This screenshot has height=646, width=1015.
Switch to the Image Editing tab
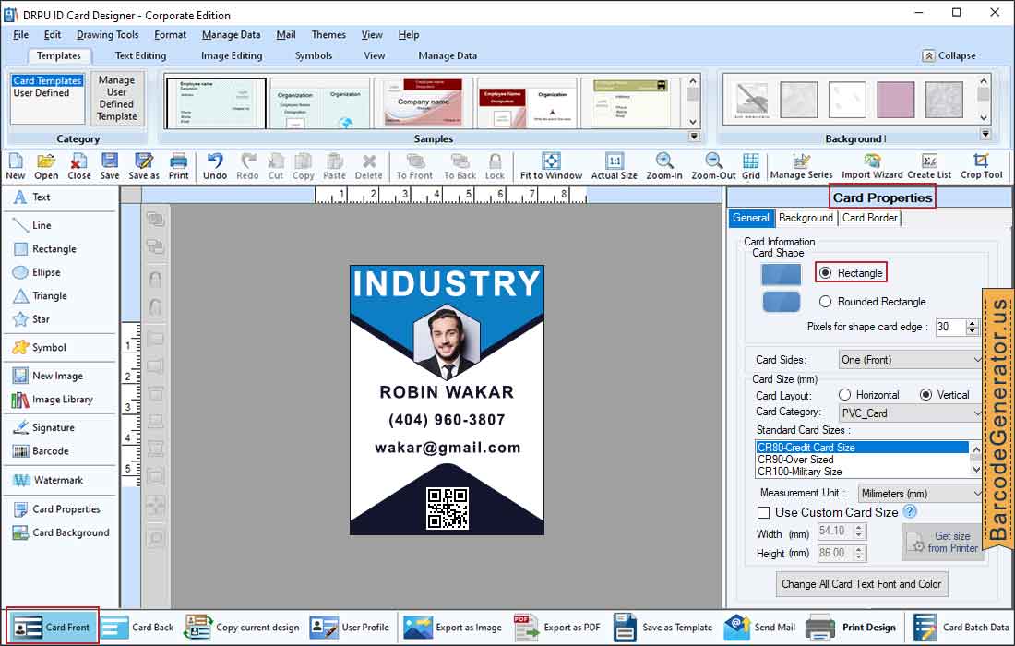click(x=232, y=55)
